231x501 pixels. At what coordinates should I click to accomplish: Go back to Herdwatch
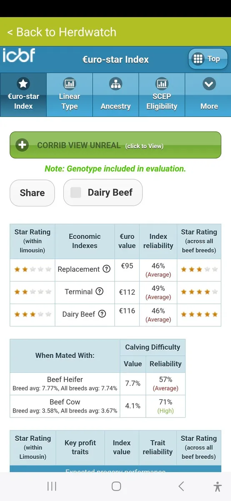click(62, 32)
